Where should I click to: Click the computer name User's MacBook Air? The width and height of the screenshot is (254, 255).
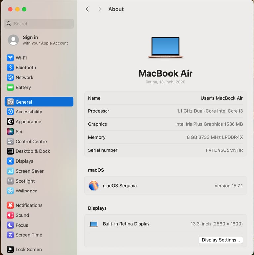click(x=222, y=98)
